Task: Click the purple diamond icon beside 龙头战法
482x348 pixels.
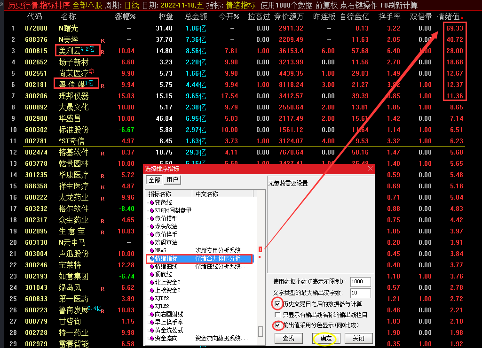Action: 151,226
